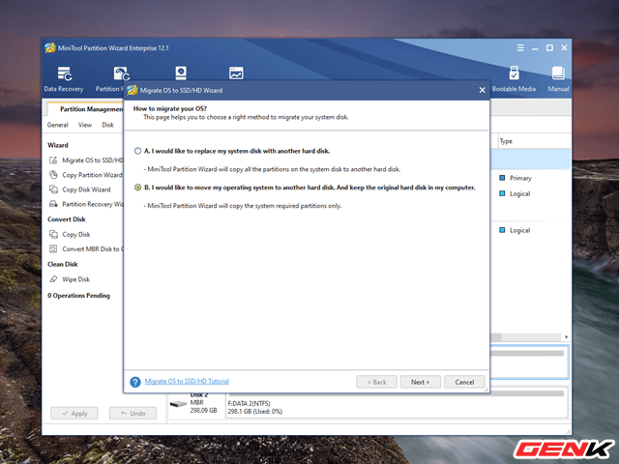Open the Data Recovery tool
619x464 pixels.
pos(64,79)
